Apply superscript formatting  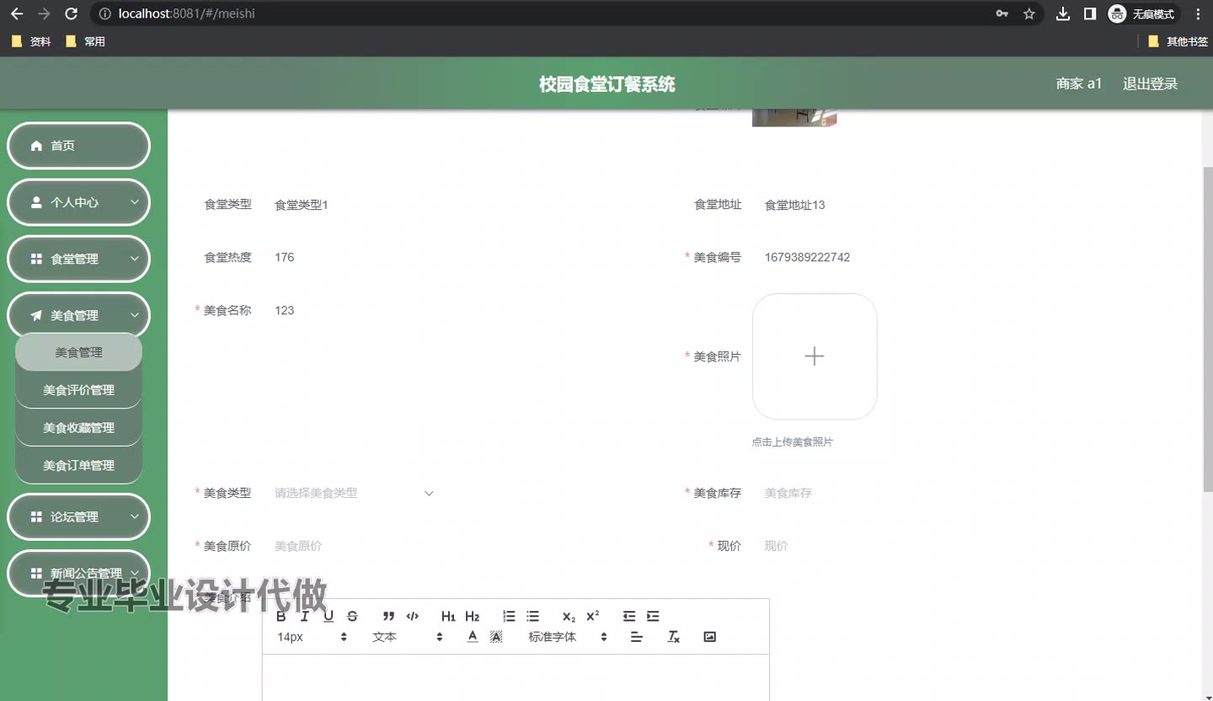point(592,616)
